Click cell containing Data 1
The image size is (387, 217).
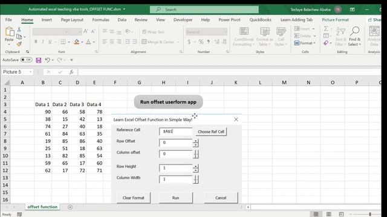[x=42, y=104]
